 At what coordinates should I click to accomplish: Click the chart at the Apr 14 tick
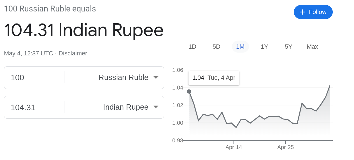(x=234, y=142)
